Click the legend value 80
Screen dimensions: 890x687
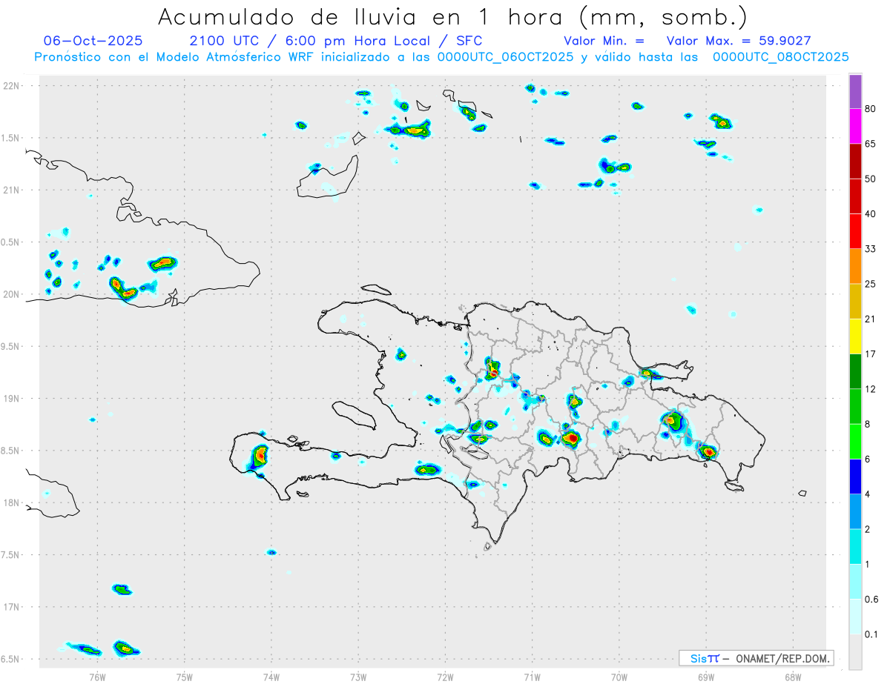[x=871, y=109]
